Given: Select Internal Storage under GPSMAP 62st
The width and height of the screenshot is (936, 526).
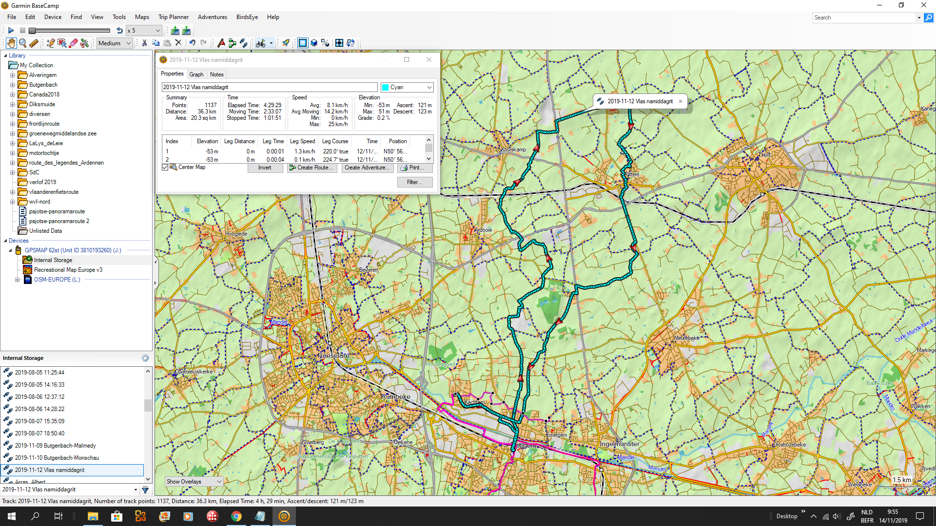Looking at the screenshot, I should click(x=53, y=260).
